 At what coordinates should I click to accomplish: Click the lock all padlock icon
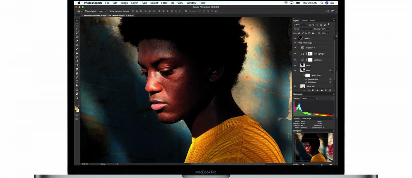(313, 33)
